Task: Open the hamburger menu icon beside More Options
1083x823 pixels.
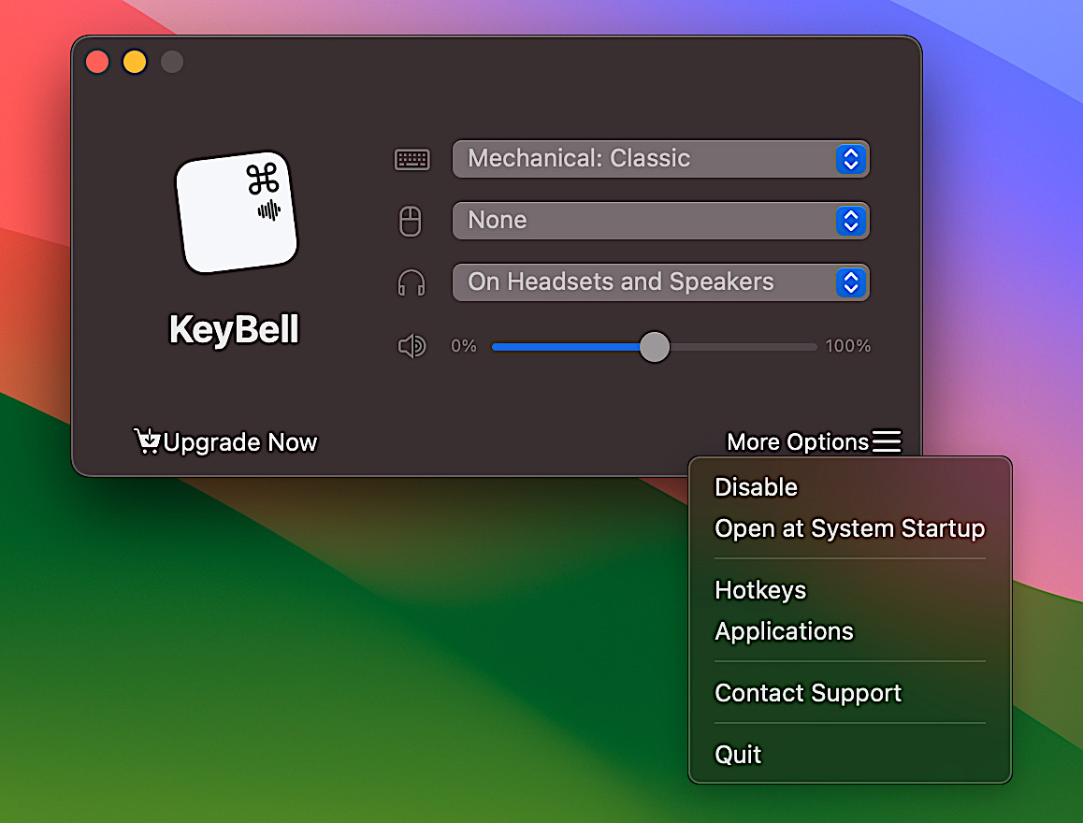Action: coord(887,440)
